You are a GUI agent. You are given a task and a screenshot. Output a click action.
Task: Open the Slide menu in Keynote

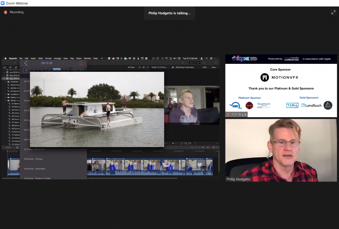pos(40,58)
